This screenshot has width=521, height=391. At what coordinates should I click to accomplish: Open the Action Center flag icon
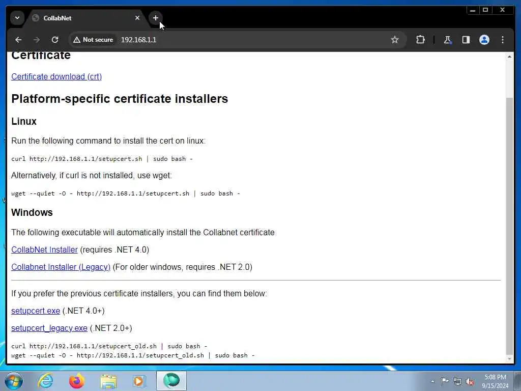click(x=445, y=381)
